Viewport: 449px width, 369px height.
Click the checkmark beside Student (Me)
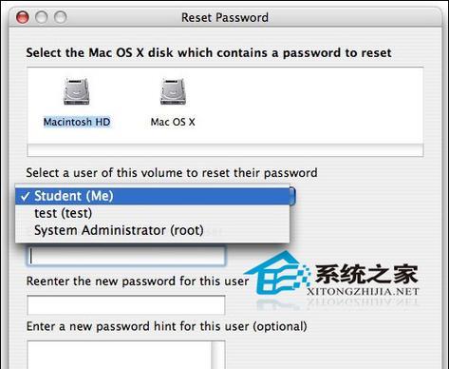[x=25, y=196]
